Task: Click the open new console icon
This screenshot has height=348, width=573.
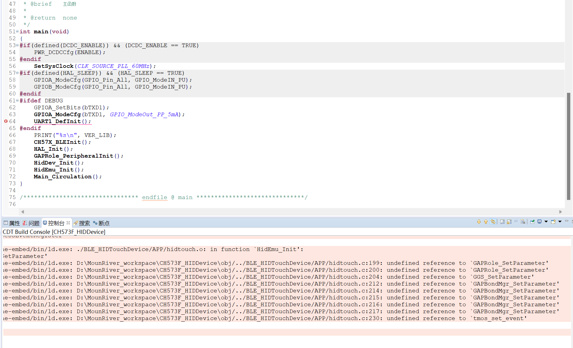Action: tap(553, 222)
